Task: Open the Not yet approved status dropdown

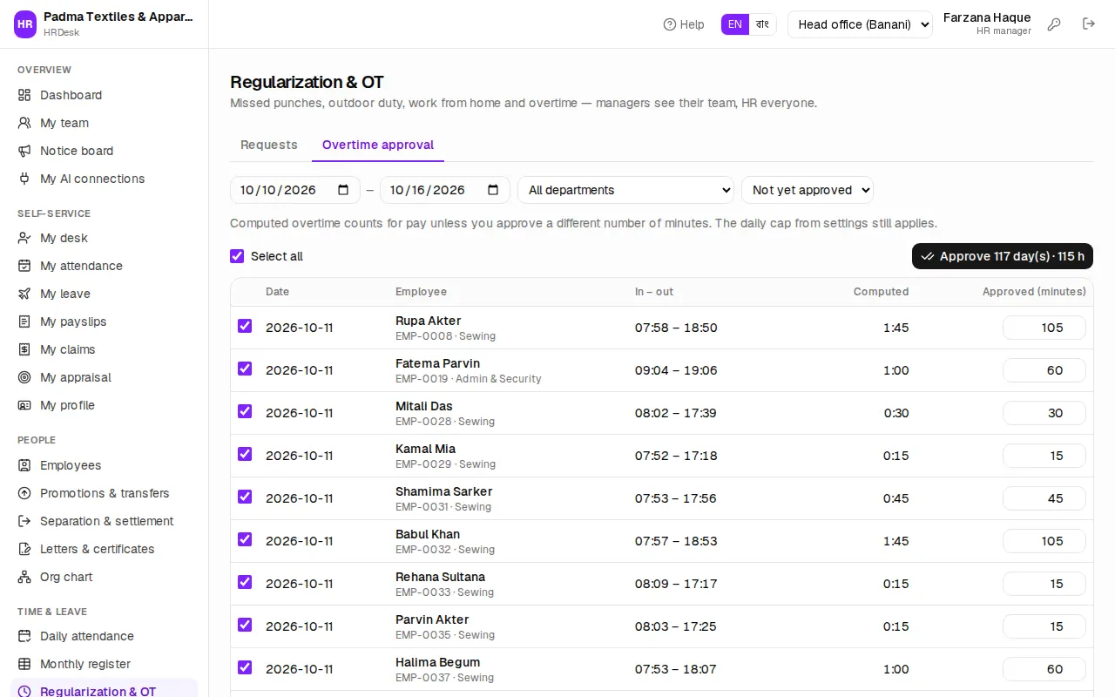Action: coord(808,190)
